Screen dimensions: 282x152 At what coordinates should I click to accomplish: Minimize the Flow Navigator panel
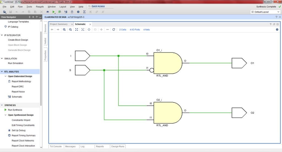click(x=40, y=17)
